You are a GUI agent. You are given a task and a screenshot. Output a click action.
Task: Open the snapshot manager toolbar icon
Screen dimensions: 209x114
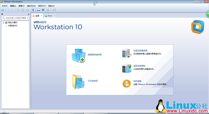click(27, 10)
